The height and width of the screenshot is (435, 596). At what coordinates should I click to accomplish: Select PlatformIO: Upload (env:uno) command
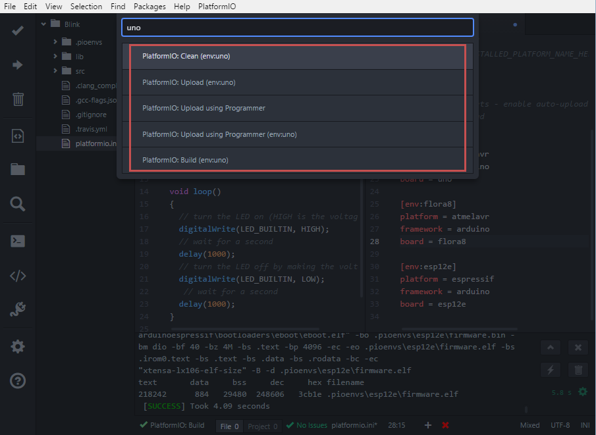pyautogui.click(x=188, y=82)
